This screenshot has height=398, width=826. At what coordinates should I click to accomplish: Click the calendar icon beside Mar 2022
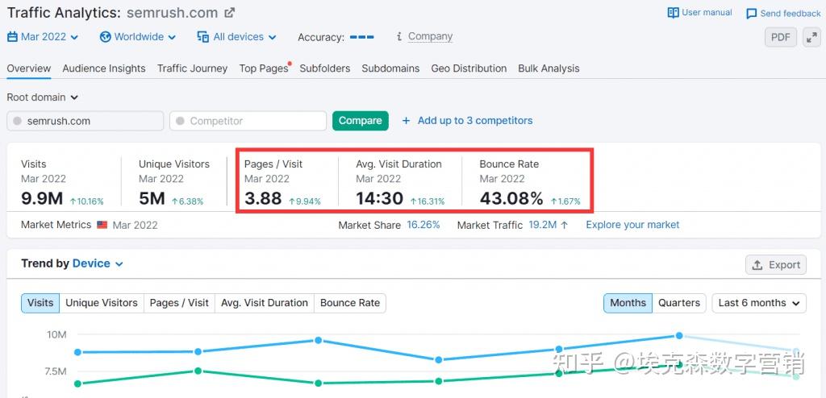(12, 37)
